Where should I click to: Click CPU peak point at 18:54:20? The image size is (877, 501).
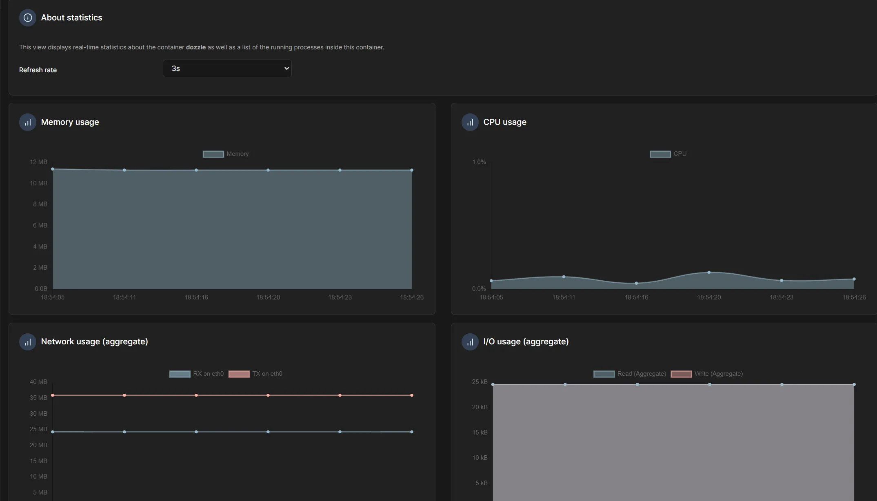point(709,273)
